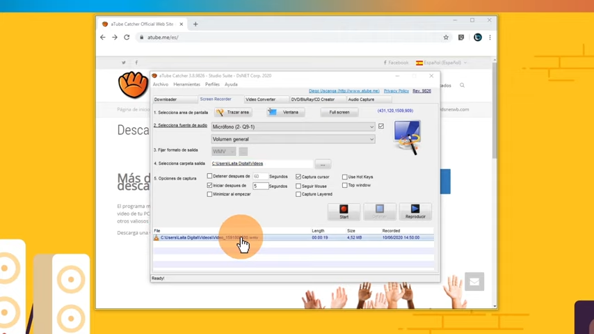This screenshot has height=334, width=594.
Task: Open the Chrome three-dot menu
Action: [x=490, y=38]
